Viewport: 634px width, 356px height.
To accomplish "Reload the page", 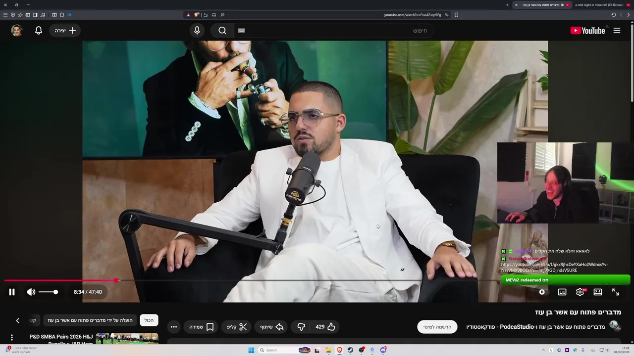I will coord(613,15).
